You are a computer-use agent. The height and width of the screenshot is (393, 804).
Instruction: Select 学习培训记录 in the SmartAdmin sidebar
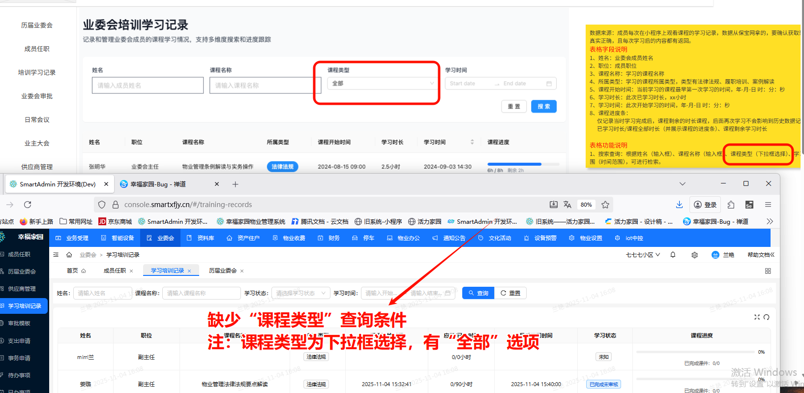(24, 306)
